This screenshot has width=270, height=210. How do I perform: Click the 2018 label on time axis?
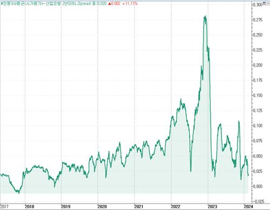coord(30,207)
